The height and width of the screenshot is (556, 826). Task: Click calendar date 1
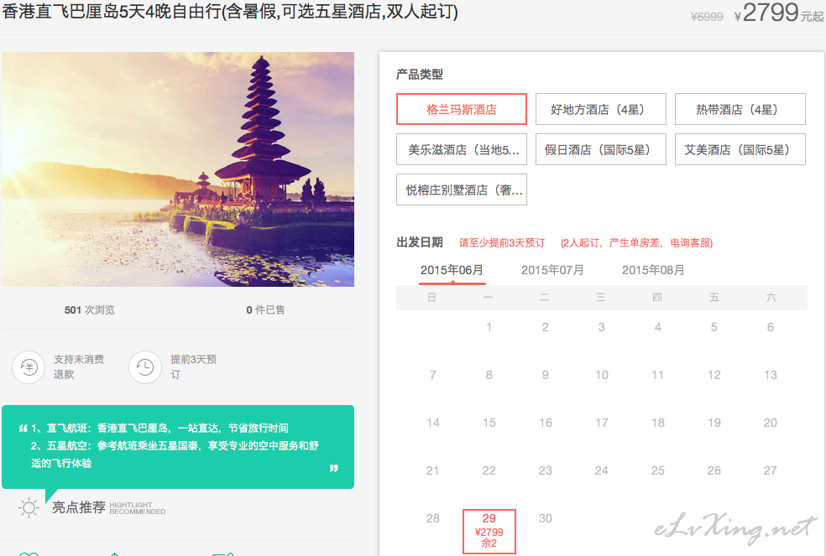tap(489, 327)
